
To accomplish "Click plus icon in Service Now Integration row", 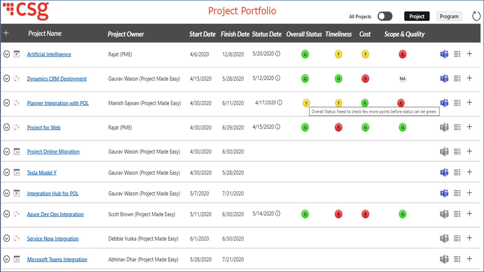I will [x=469, y=238].
